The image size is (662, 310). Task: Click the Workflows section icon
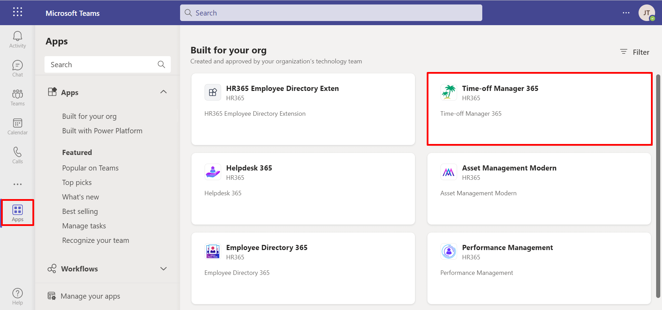point(52,269)
